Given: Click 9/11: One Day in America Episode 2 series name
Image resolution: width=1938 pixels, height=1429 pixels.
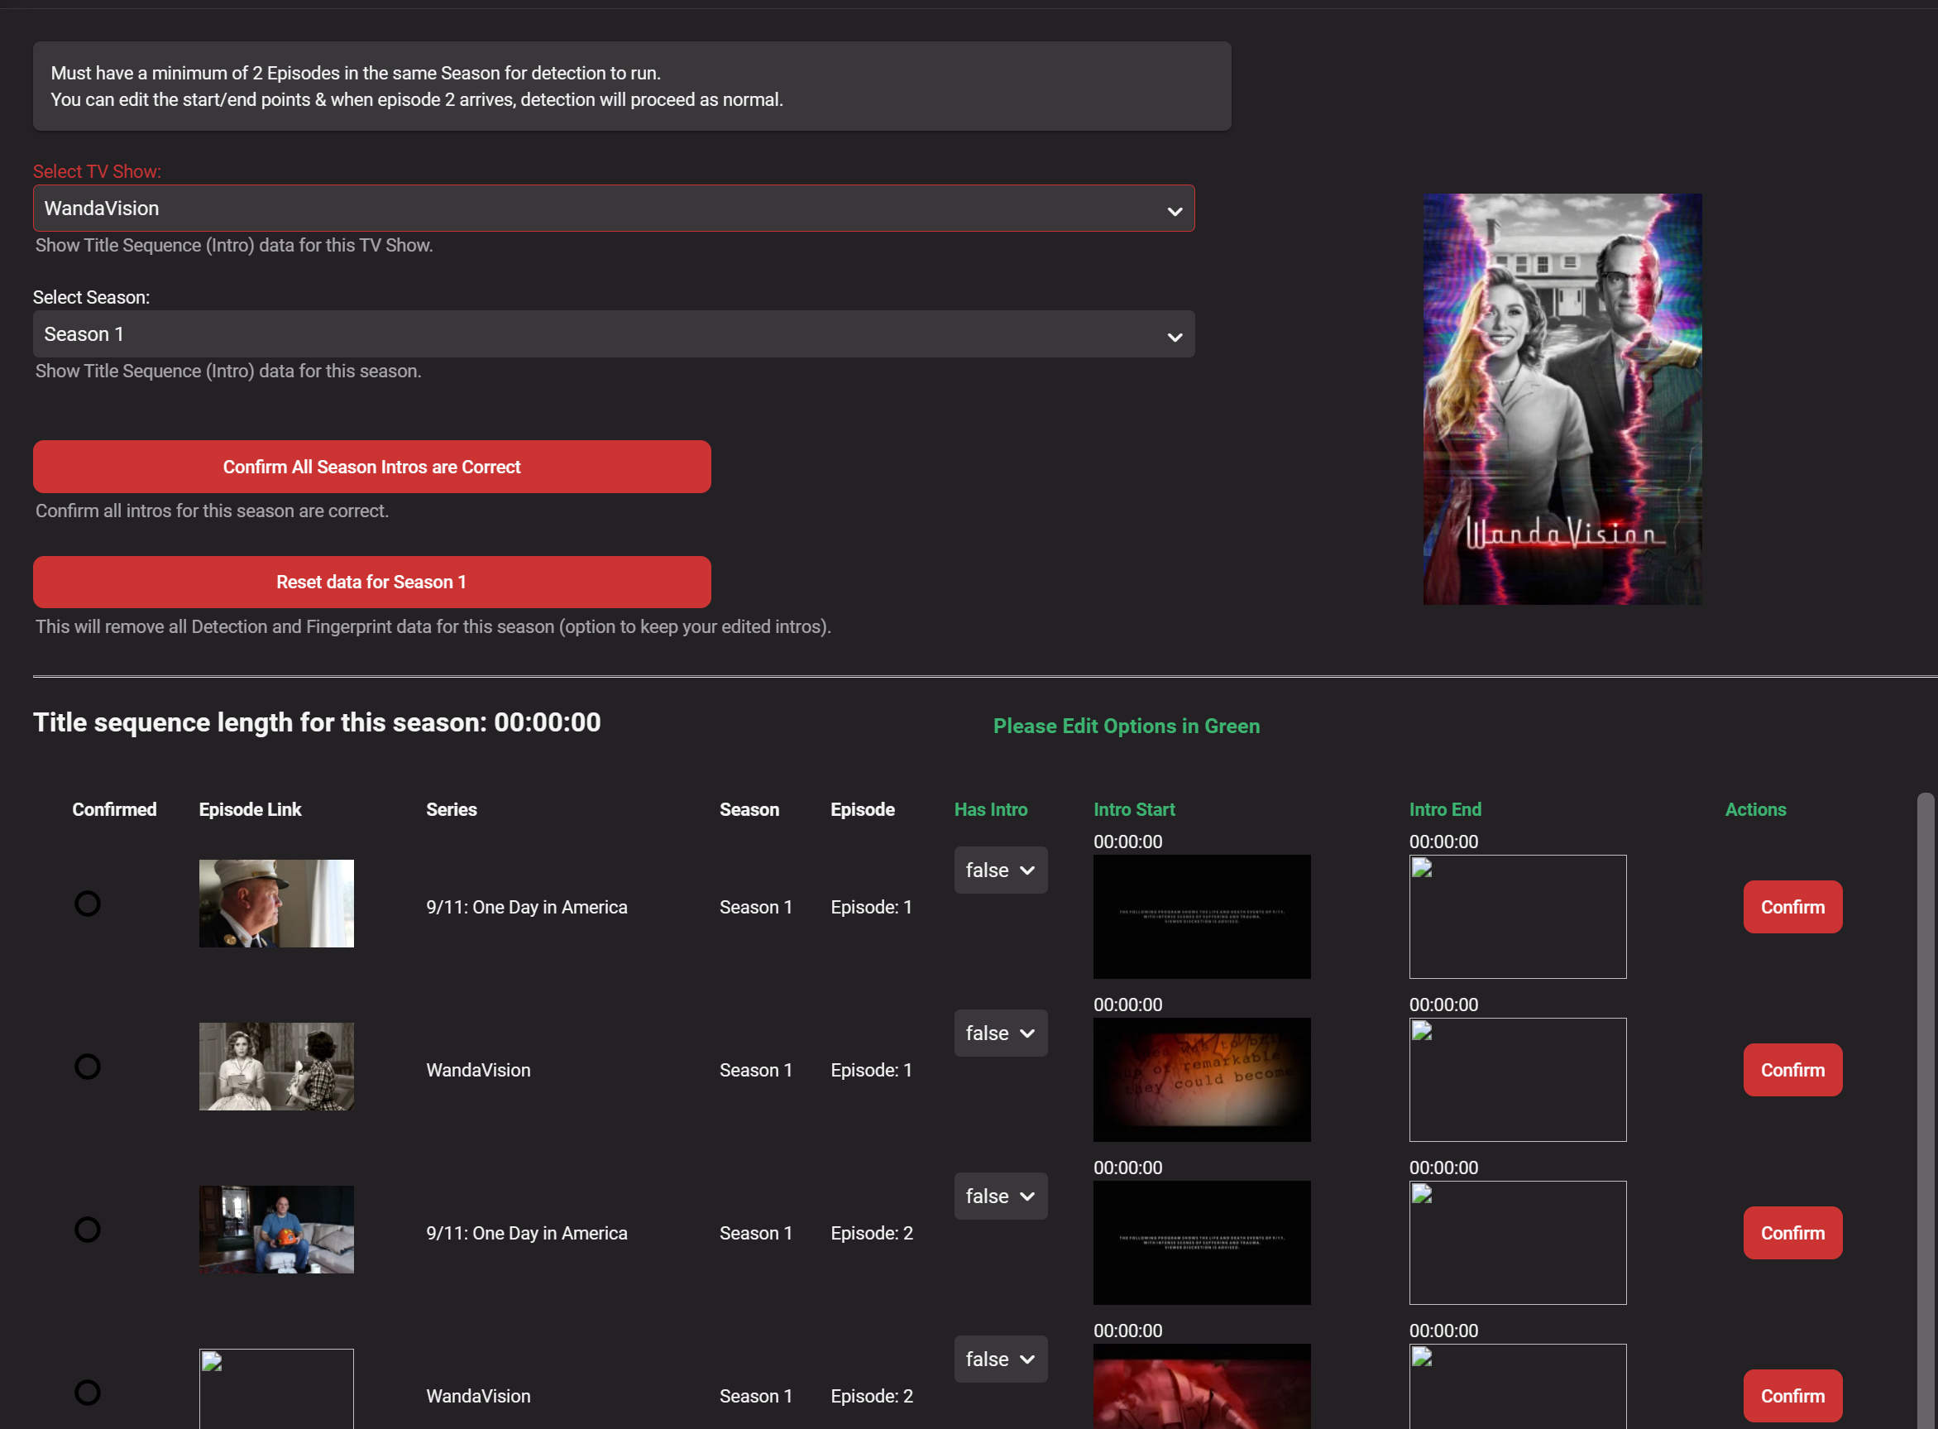Looking at the screenshot, I should point(527,1234).
